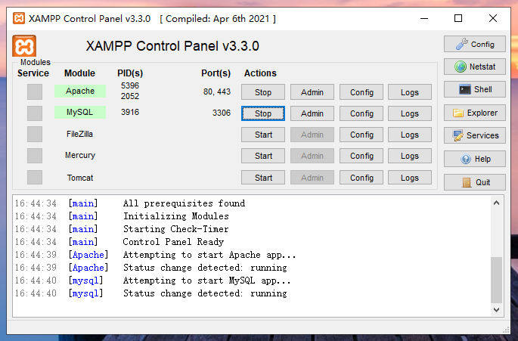
Task: Click log line 'Attempting to start Apache app...'
Action: (209, 255)
